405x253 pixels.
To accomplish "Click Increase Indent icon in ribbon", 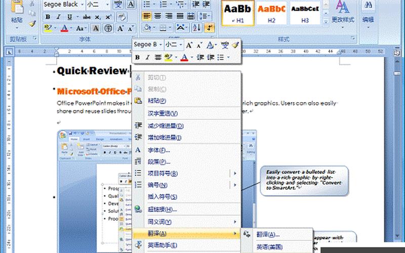I will (x=206, y=4).
